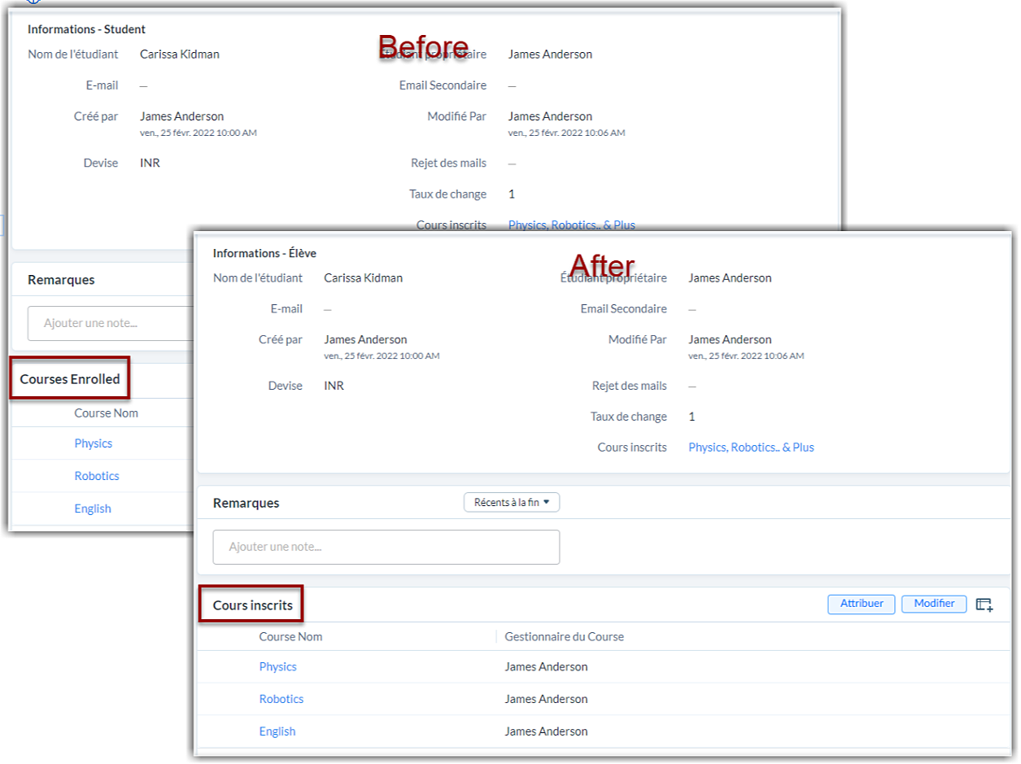Open English link under Cours inscrits
The height and width of the screenshot is (764, 1021).
coord(277,731)
